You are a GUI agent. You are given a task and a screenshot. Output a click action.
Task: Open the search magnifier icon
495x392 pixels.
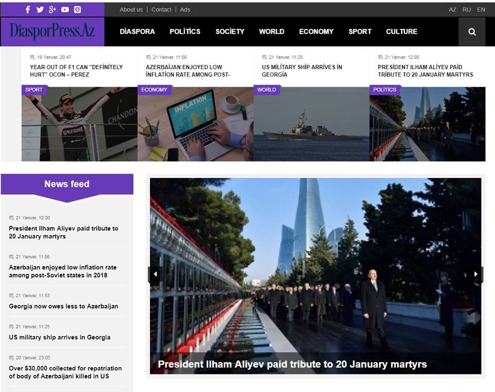tap(472, 31)
